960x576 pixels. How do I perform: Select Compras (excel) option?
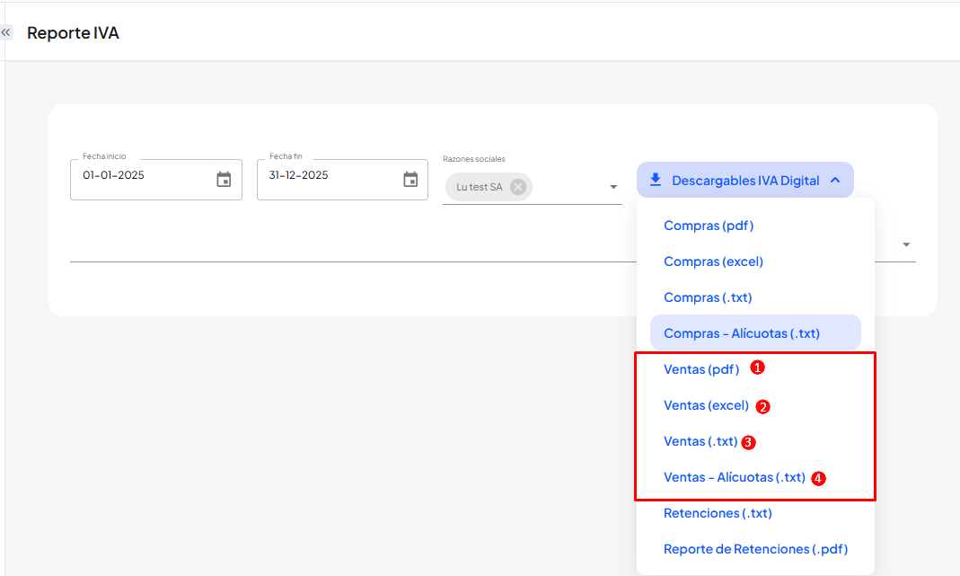[x=713, y=261]
